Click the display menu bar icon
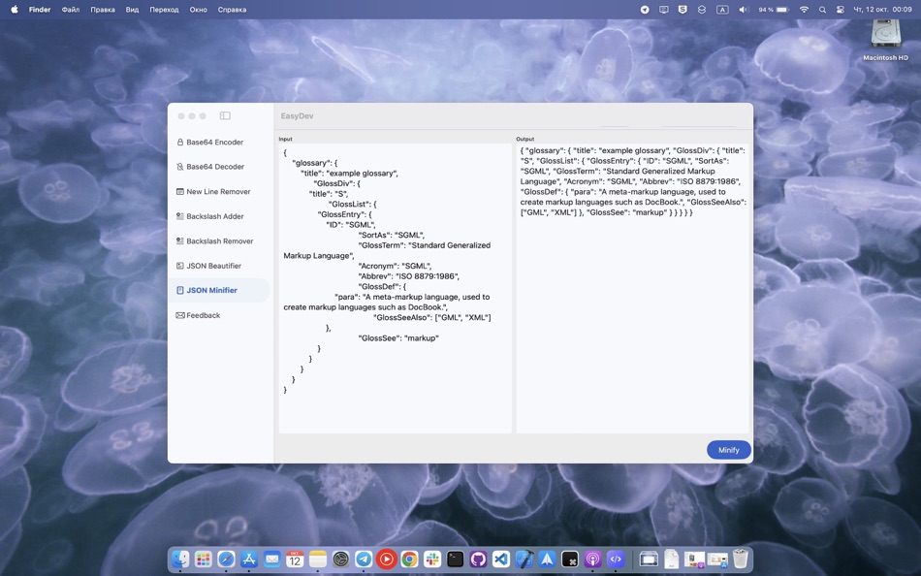921x576 pixels. pyautogui.click(x=664, y=10)
